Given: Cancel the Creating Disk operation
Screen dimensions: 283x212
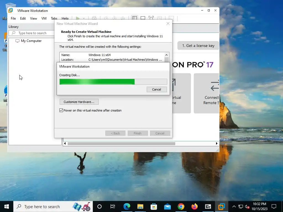Looking at the screenshot, I should point(157,89).
